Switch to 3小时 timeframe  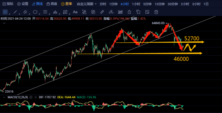coord(196,4)
